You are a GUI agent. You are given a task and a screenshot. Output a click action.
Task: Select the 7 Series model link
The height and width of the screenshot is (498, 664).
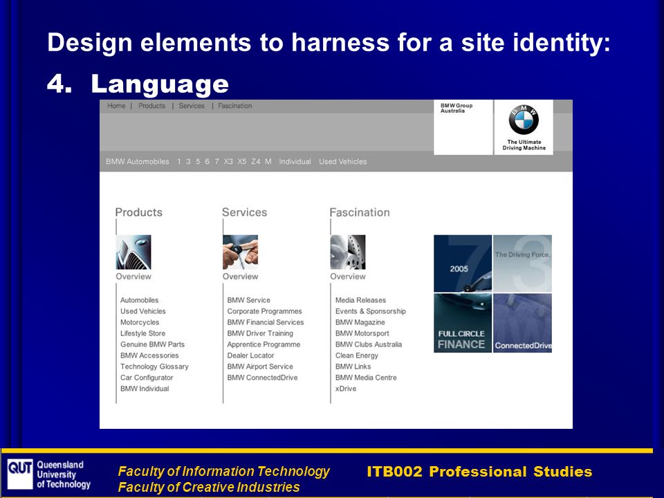(x=216, y=162)
